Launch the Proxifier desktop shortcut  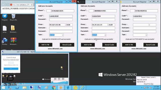(5, 41)
